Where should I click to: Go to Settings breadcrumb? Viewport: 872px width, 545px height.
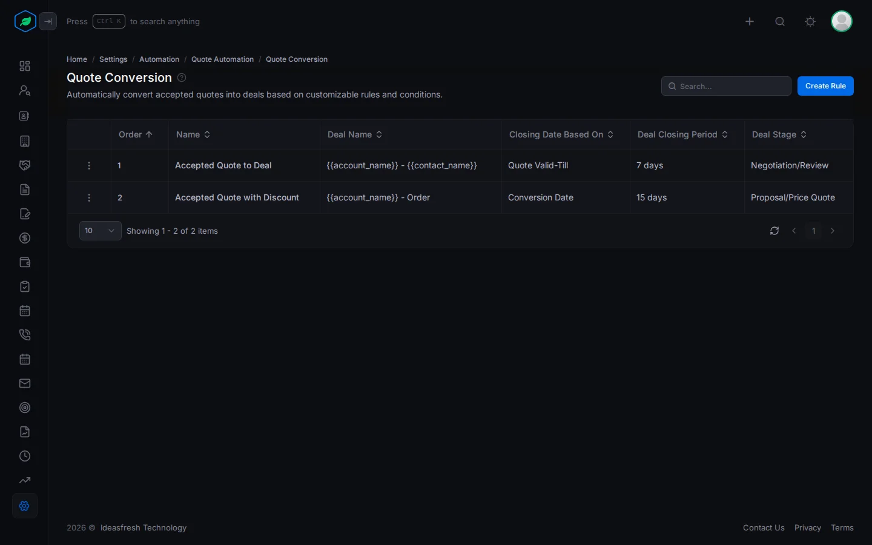113,59
